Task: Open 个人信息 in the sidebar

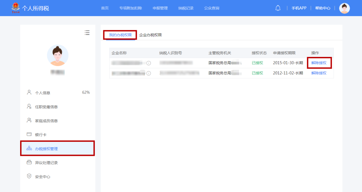Action: pyautogui.click(x=43, y=93)
